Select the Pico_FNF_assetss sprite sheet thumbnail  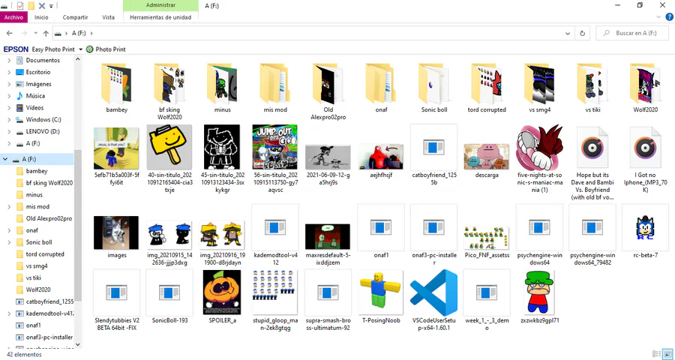[x=487, y=238]
